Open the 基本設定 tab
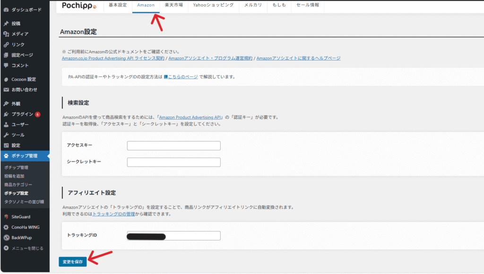484x274 pixels. [x=118, y=5]
